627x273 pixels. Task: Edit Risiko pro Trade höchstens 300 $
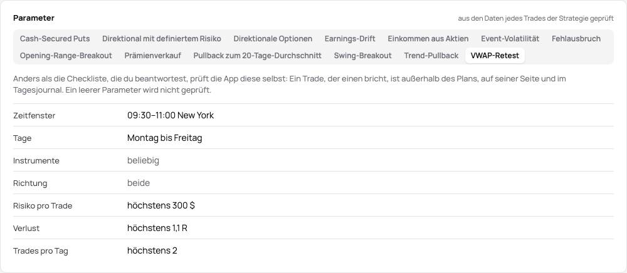(x=161, y=205)
